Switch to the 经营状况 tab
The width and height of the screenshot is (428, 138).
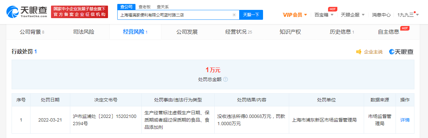239,32
